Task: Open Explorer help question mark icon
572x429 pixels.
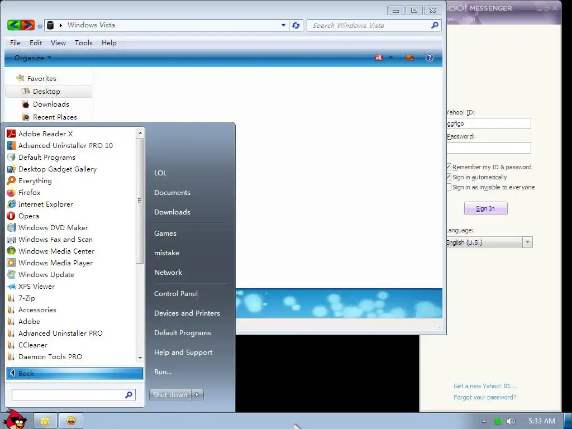Action: click(x=430, y=58)
